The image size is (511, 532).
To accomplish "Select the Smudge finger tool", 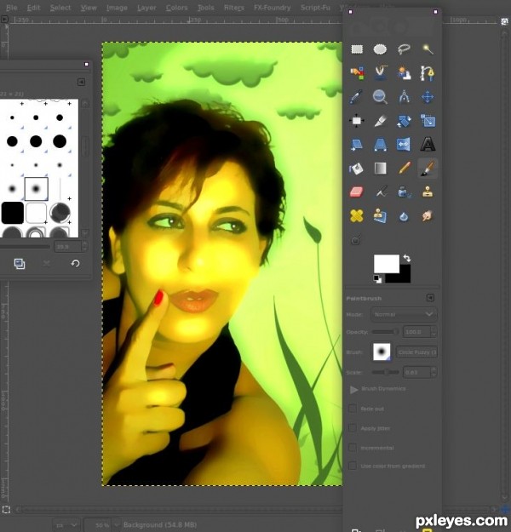I will (x=428, y=216).
